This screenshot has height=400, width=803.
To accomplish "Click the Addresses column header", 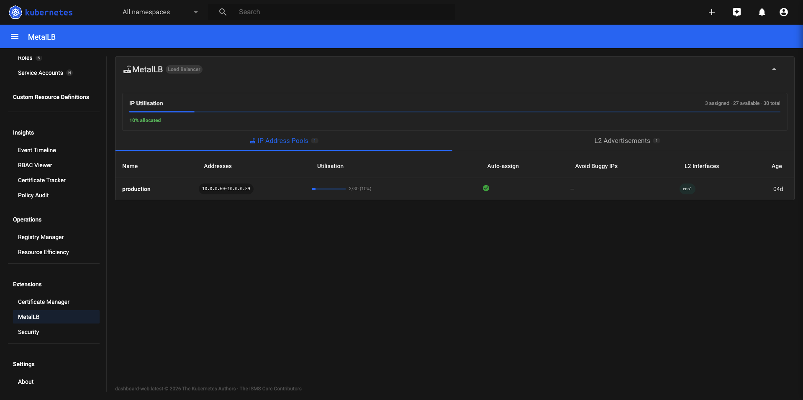I will tap(218, 166).
